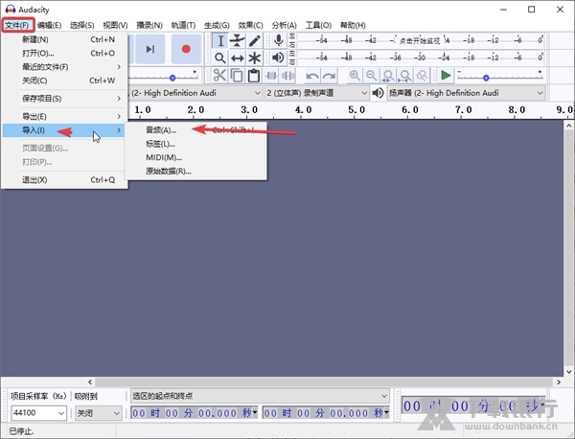The height and width of the screenshot is (439, 575).
Task: Click the Zoom In icon
Action: [355, 76]
